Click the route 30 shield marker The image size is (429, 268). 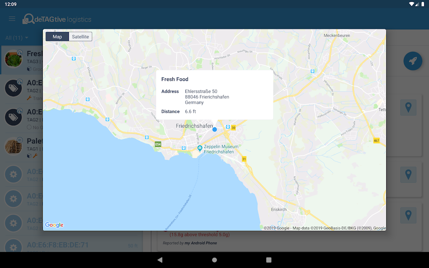(x=233, y=128)
